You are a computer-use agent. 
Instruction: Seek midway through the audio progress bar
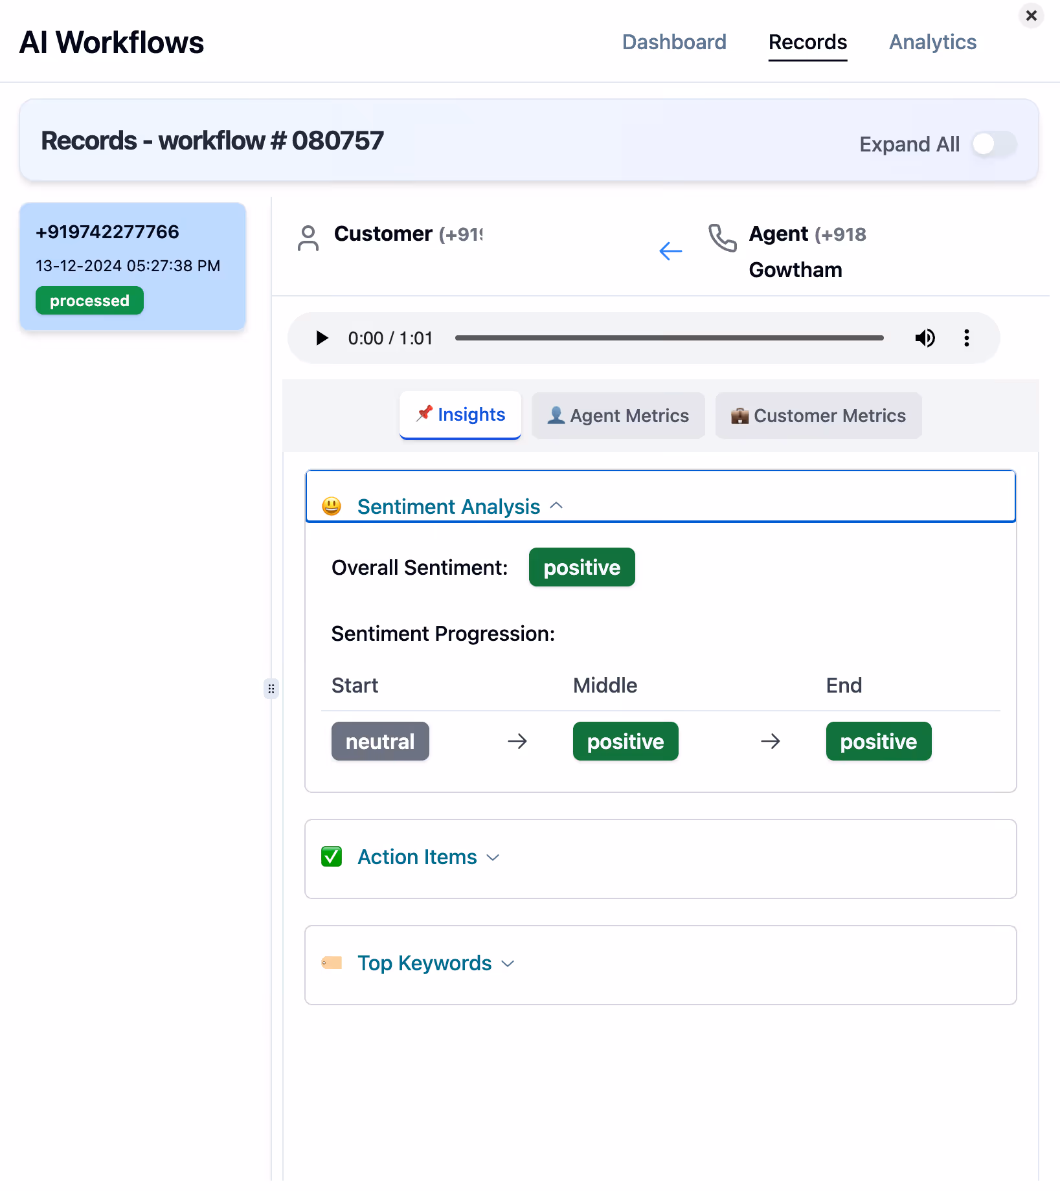pyautogui.click(x=670, y=337)
